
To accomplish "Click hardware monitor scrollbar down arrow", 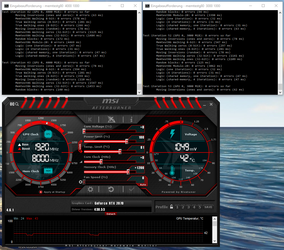I will click(x=215, y=241).
